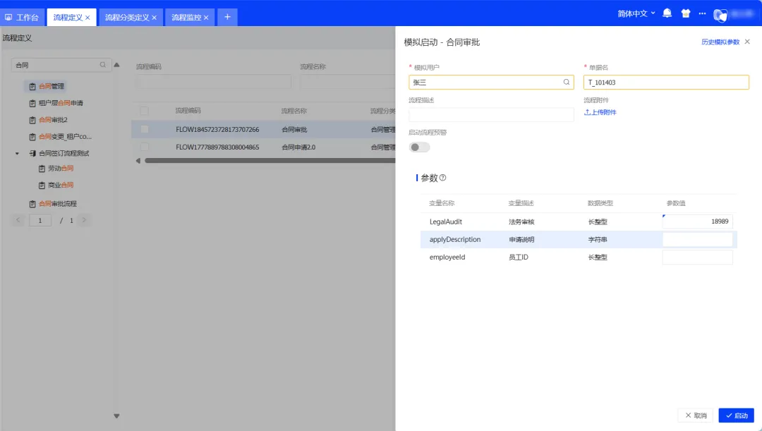This screenshot has height=431, width=762.
Task: Click the search icon in 模拟用户 field
Action: pyautogui.click(x=566, y=82)
